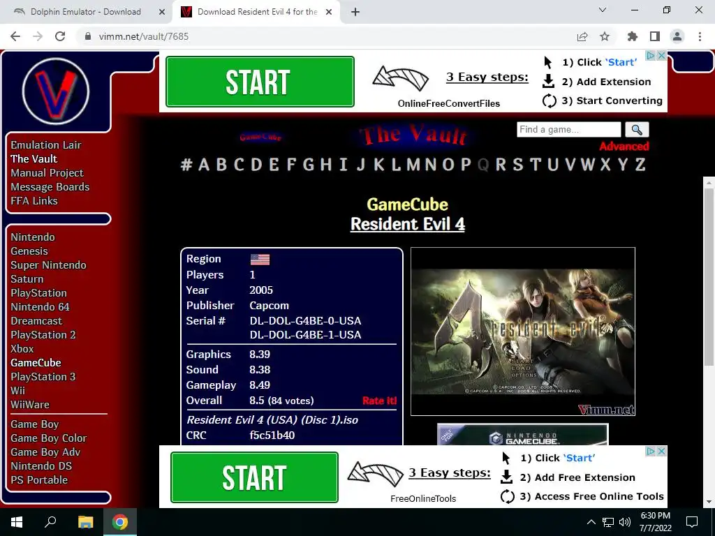Click the browser back arrow
The image size is (715, 536).
click(15, 36)
